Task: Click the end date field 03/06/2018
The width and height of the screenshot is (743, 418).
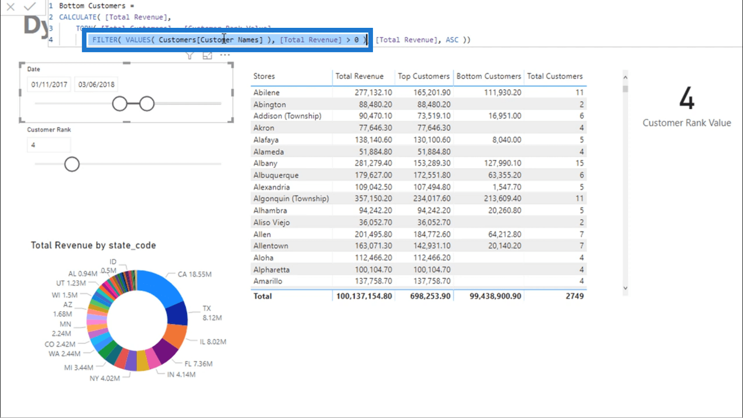Action: (96, 85)
